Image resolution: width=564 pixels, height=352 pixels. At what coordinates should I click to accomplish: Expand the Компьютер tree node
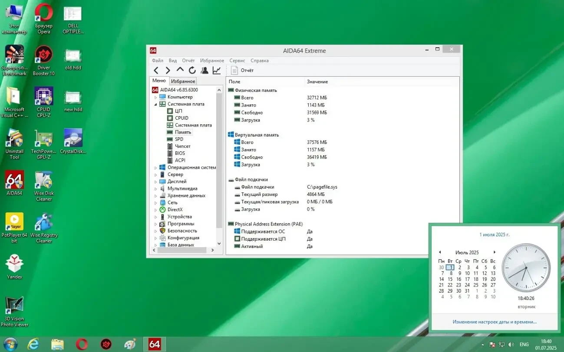[156, 97]
